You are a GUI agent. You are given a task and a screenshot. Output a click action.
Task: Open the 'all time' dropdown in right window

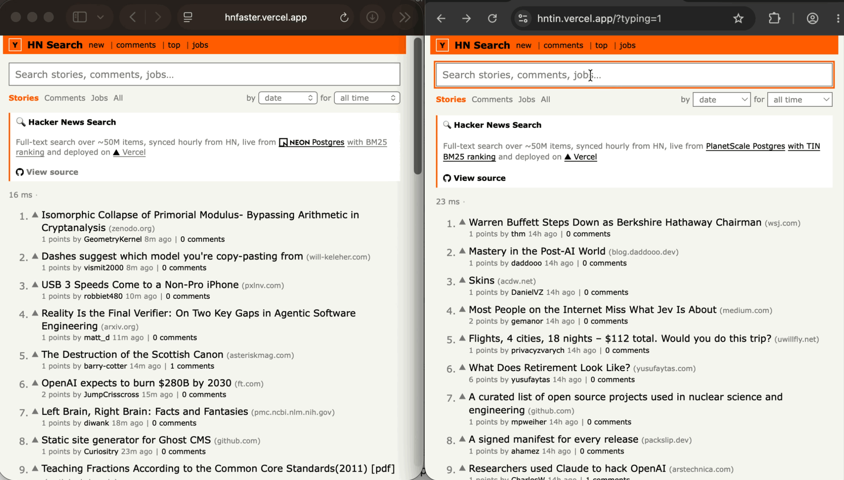800,99
